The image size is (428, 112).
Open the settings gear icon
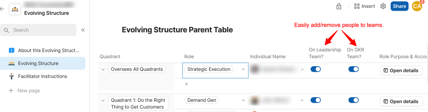point(383,6)
